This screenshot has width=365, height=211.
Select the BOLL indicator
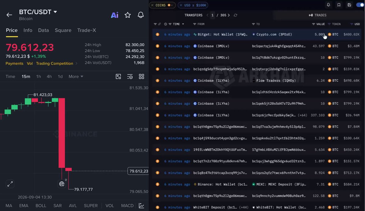click(x=41, y=206)
